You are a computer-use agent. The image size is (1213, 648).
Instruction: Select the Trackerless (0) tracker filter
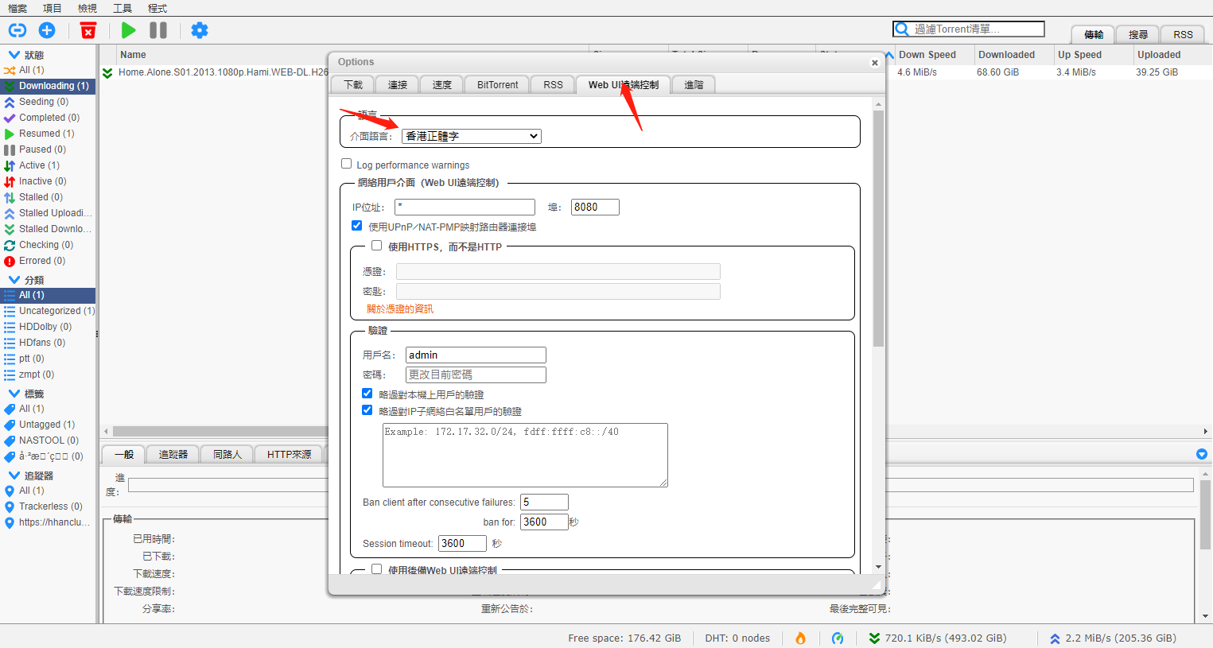click(48, 506)
